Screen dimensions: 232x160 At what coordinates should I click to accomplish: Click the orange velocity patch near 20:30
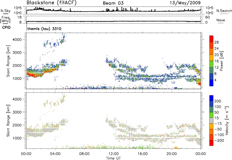[x=176, y=148]
